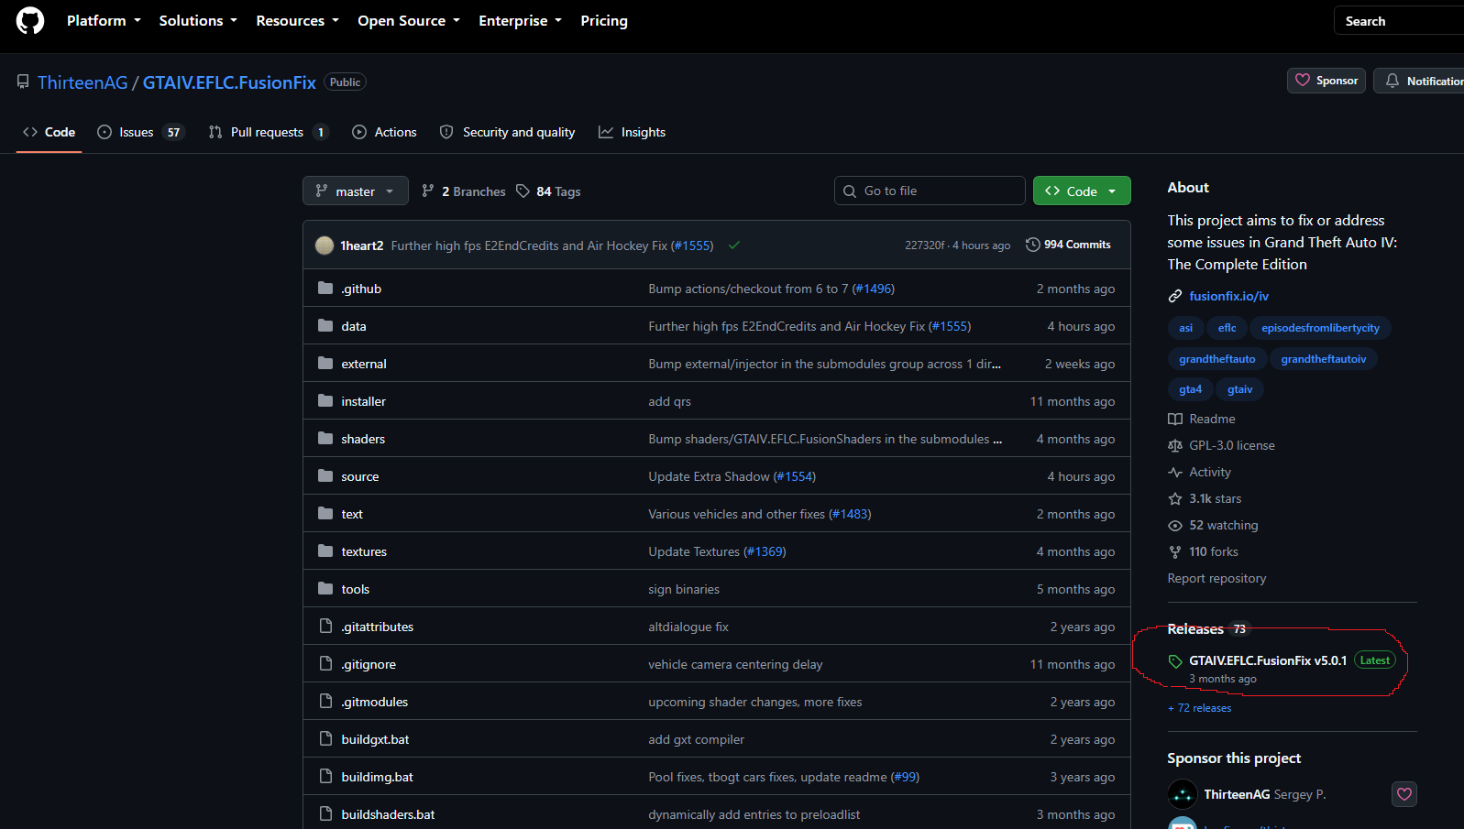Expand the master branch dropdown
The image size is (1464, 829).
[x=356, y=191]
